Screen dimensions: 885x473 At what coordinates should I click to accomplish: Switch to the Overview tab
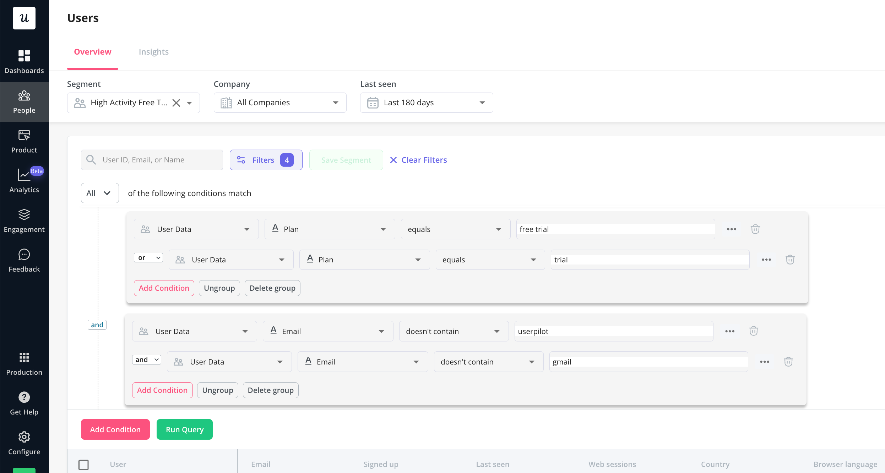(92, 52)
